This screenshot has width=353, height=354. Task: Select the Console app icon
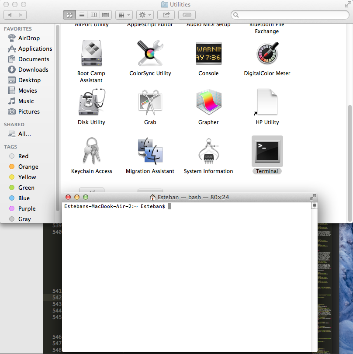click(208, 53)
